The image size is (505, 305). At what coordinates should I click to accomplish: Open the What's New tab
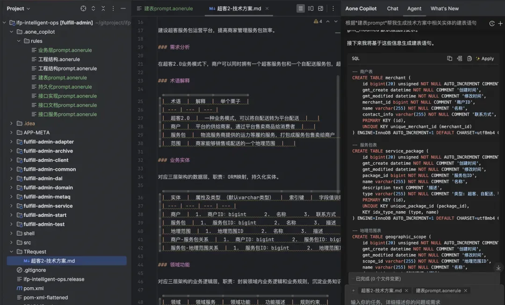tap(445, 9)
